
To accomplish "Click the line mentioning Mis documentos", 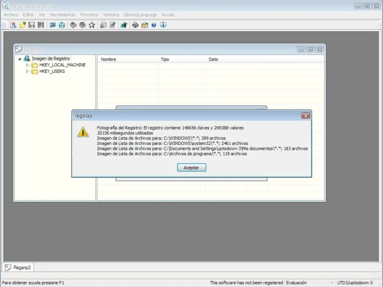I will point(203,149).
